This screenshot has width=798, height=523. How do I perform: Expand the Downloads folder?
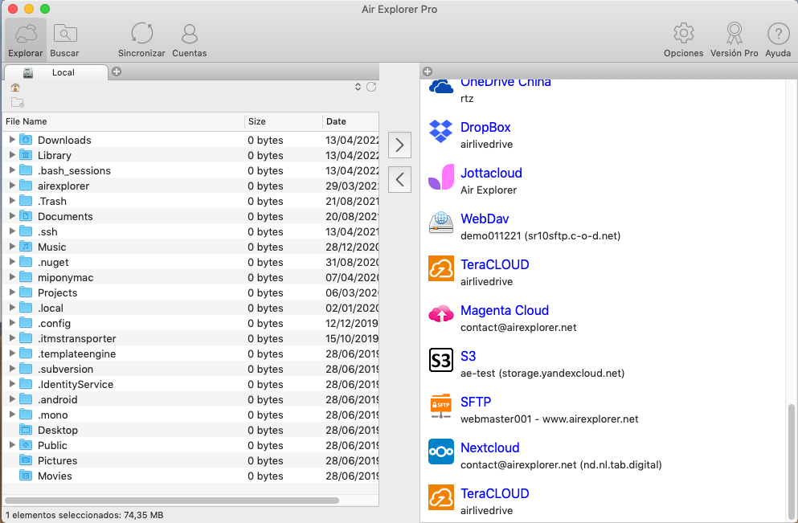click(x=12, y=140)
